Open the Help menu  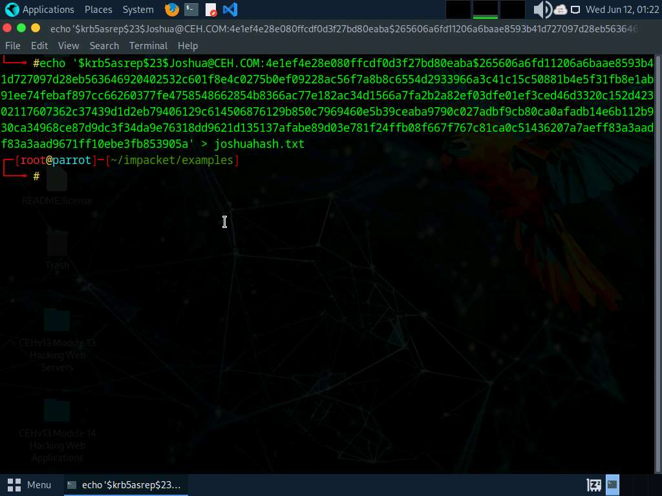click(x=187, y=46)
